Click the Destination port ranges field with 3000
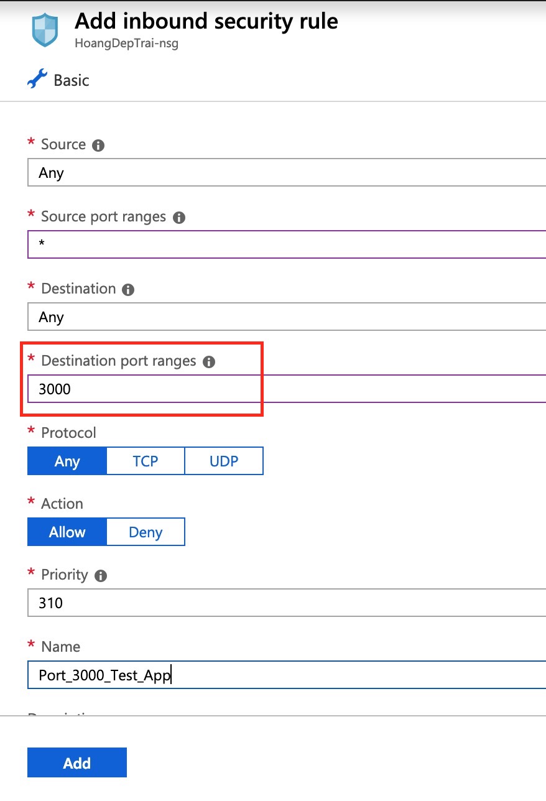This screenshot has width=546, height=801. (286, 389)
